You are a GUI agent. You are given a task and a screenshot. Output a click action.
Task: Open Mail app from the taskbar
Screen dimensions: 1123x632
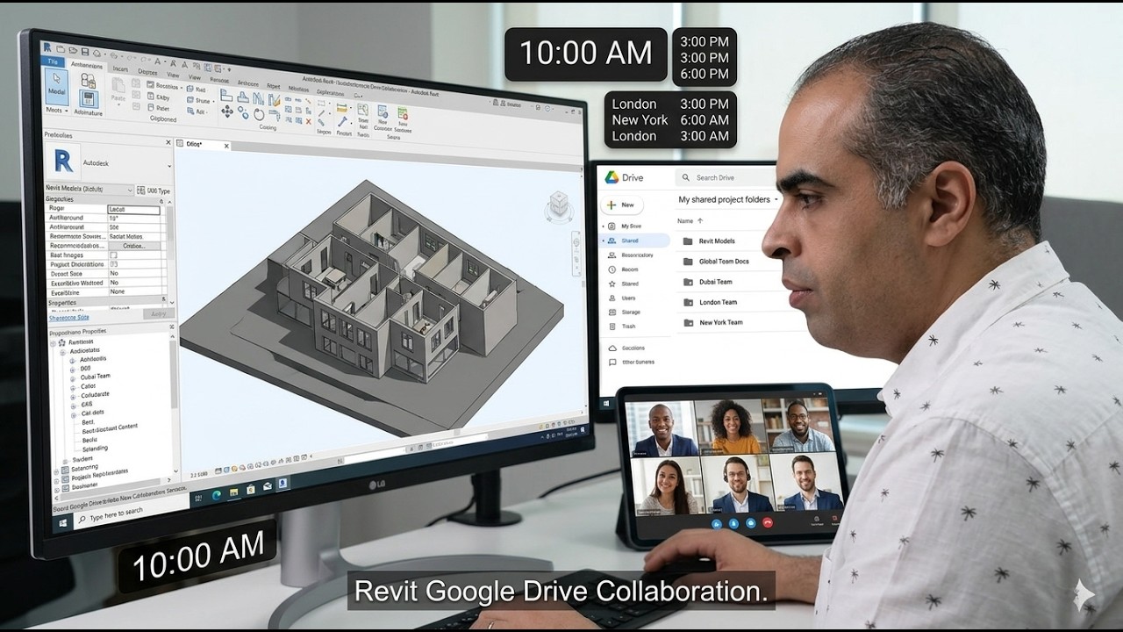pyautogui.click(x=267, y=485)
